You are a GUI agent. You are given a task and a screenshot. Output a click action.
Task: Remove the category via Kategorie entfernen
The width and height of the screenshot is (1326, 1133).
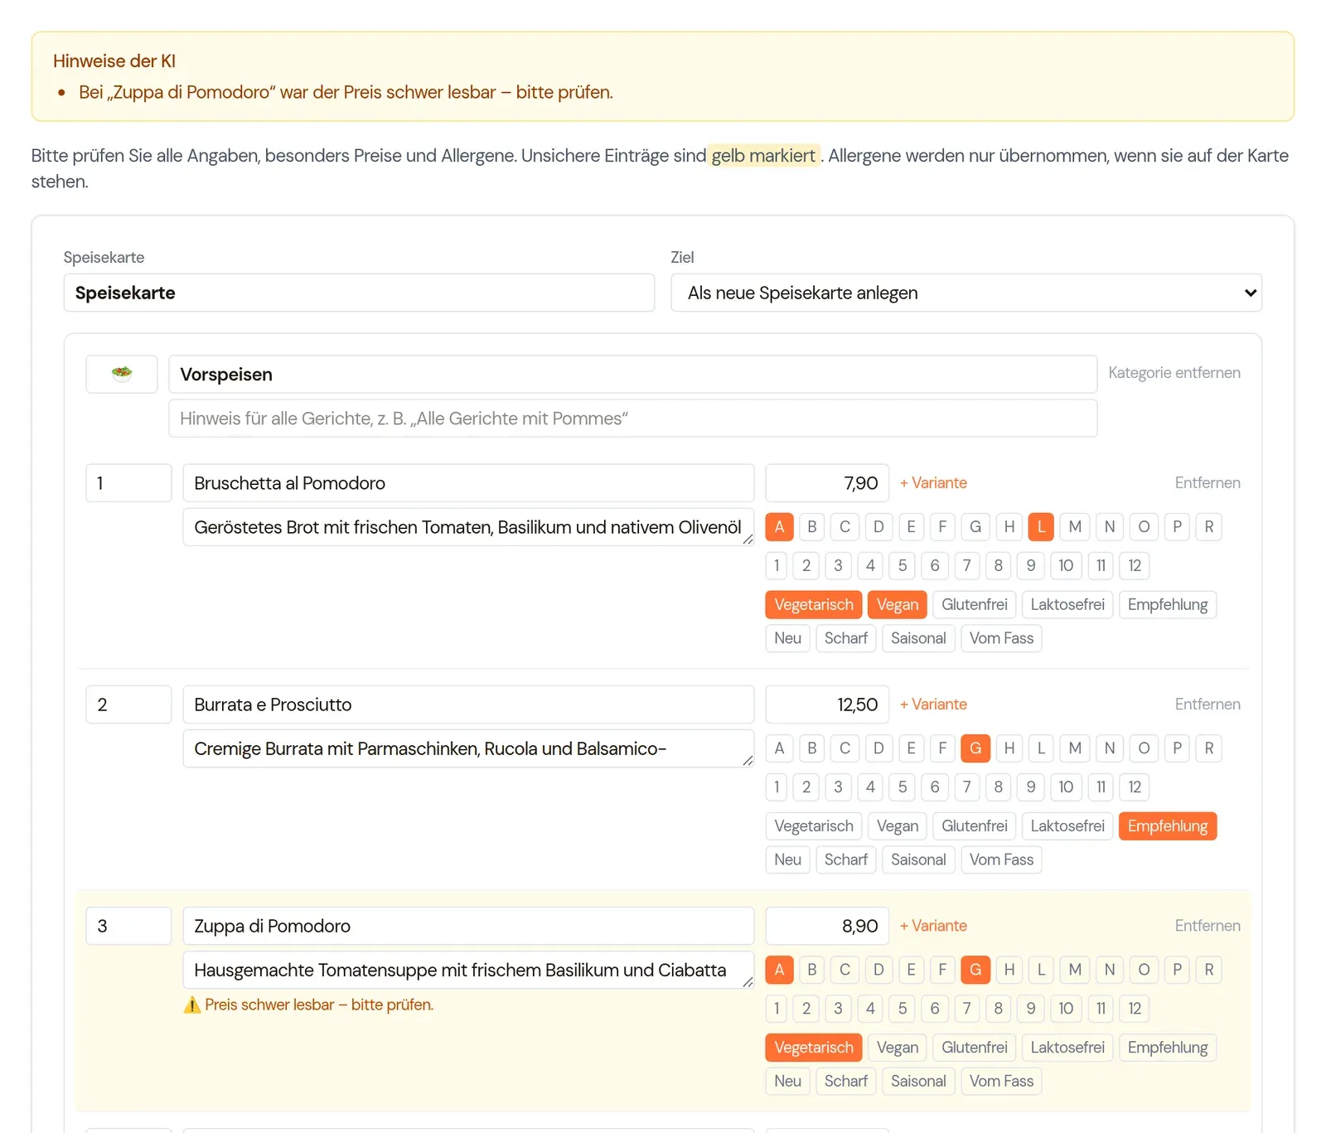click(x=1174, y=373)
